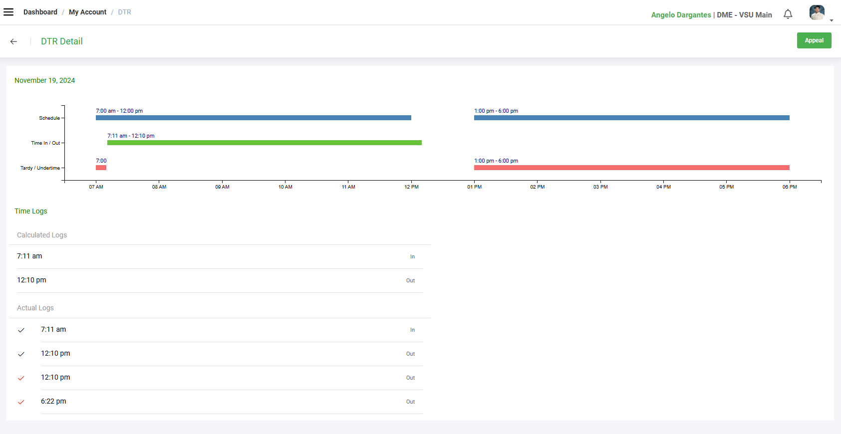Click the afternoon undertime red bar
The image size is (841, 434).
631,168
